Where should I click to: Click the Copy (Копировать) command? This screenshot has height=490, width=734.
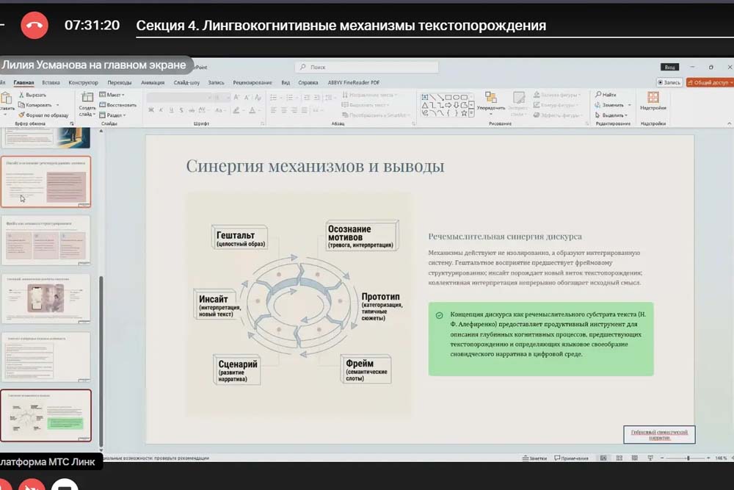pyautogui.click(x=35, y=105)
